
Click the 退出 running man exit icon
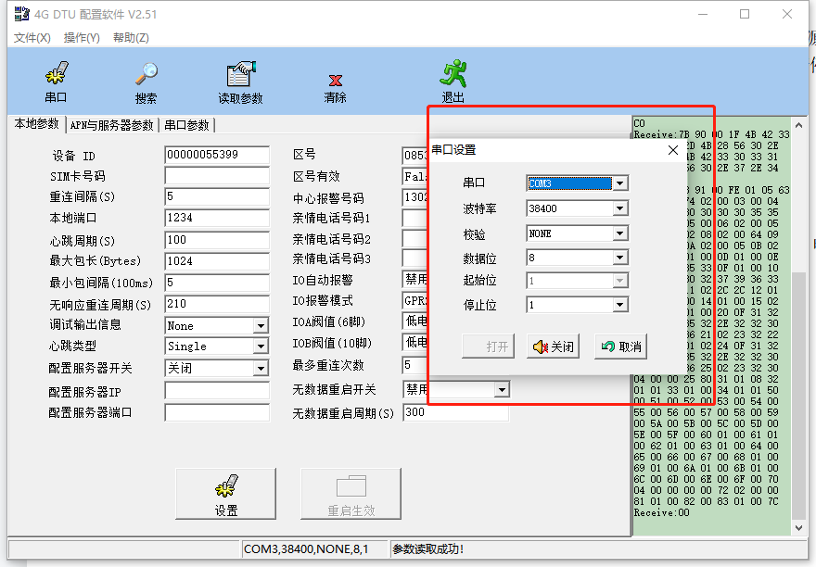point(453,75)
